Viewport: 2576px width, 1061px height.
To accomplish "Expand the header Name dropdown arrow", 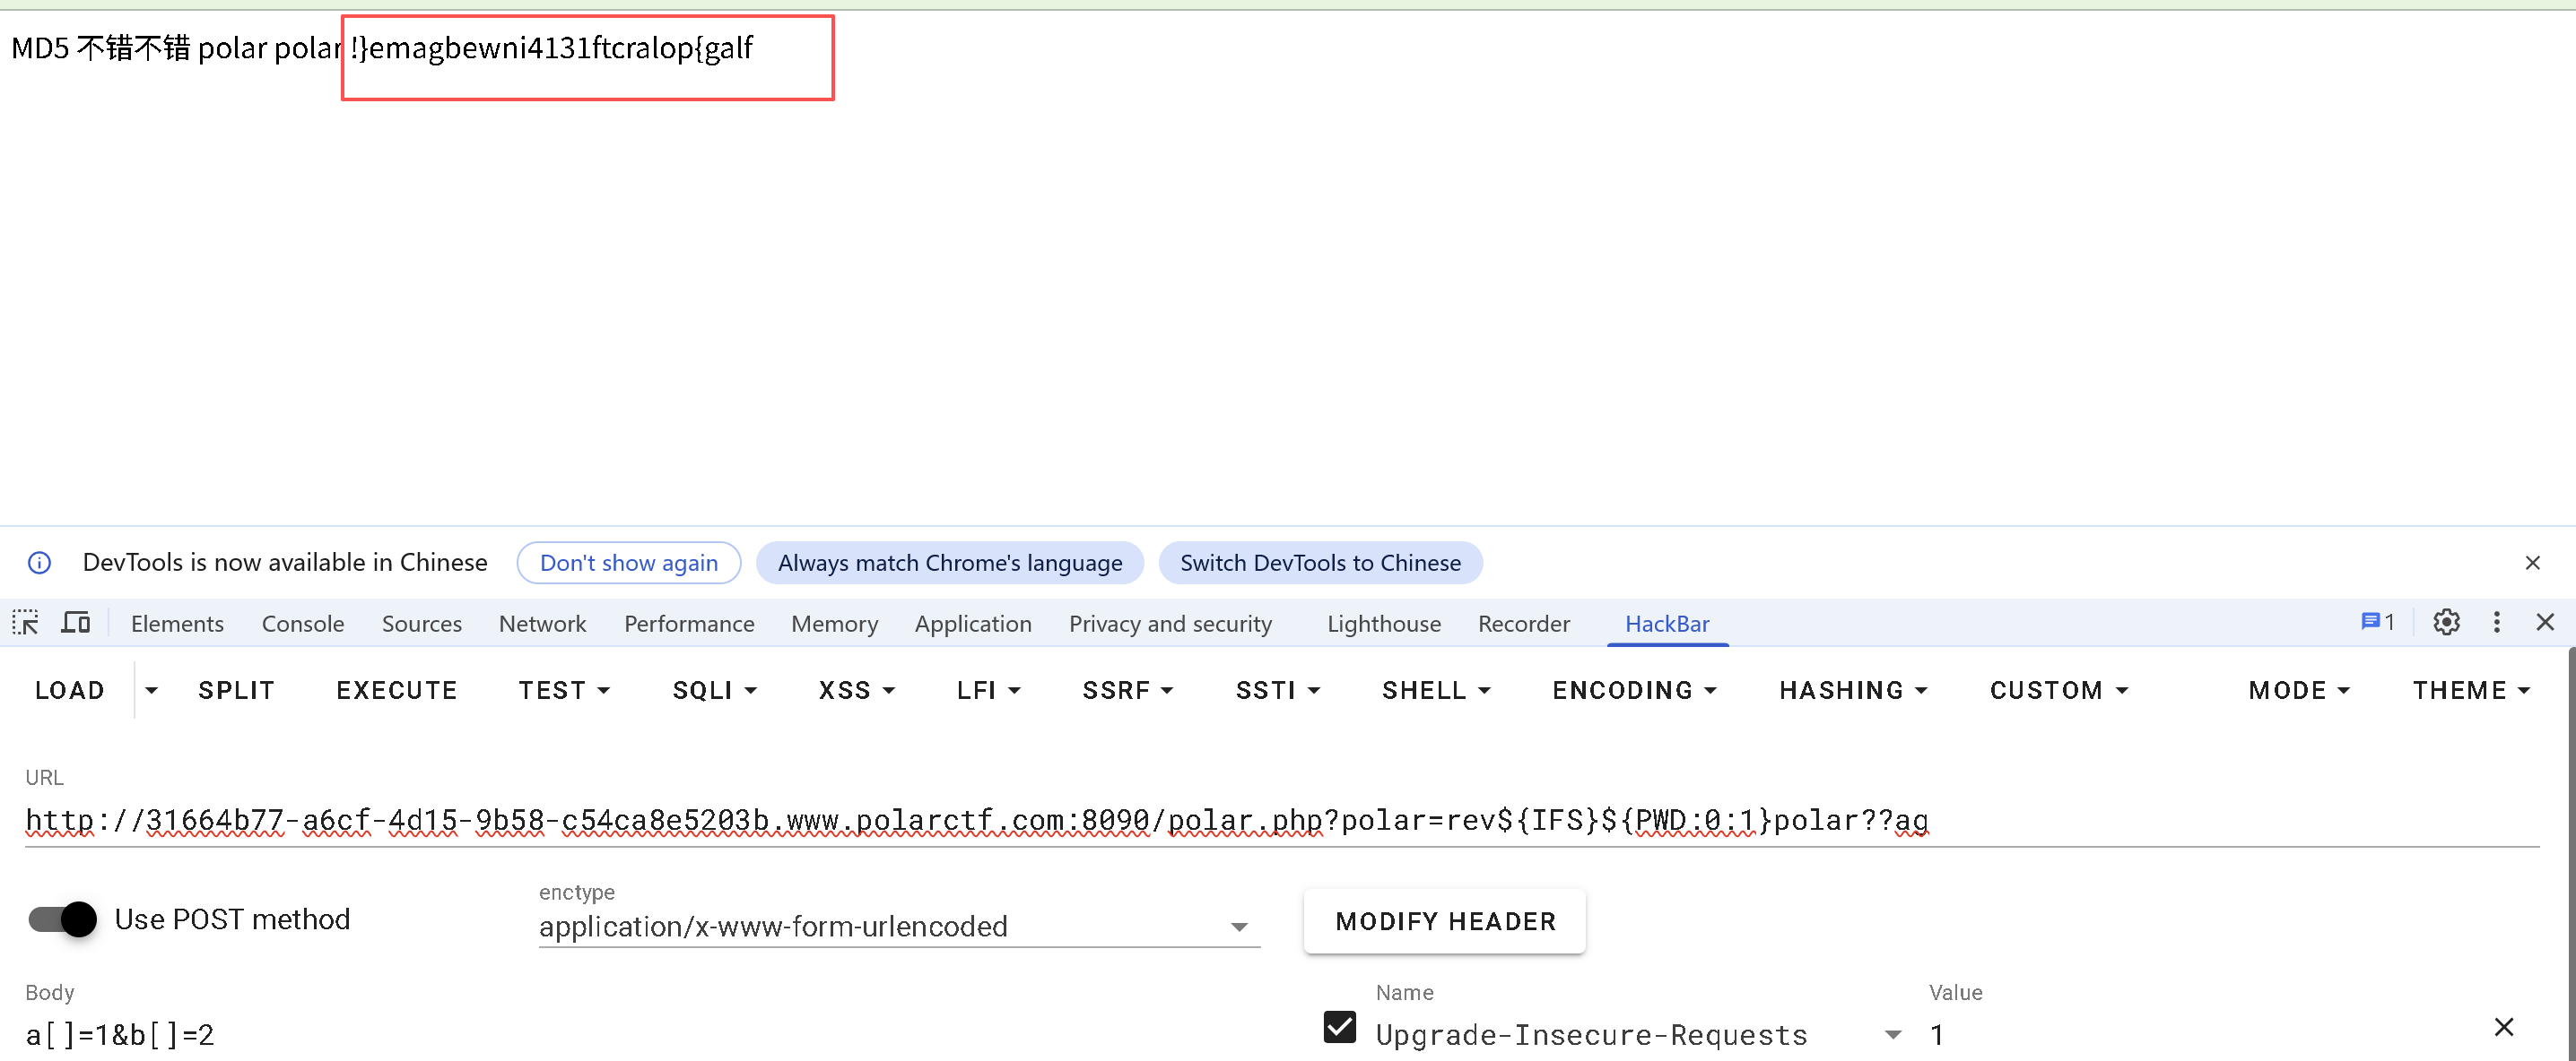I will (x=1892, y=1034).
